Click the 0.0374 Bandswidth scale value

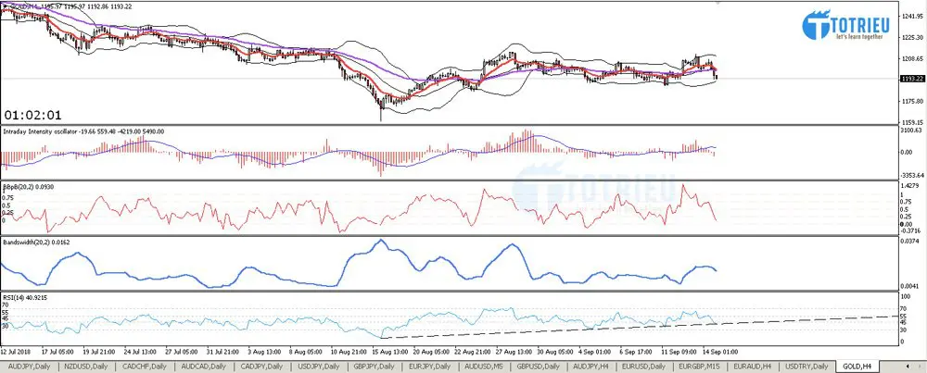[x=909, y=242]
